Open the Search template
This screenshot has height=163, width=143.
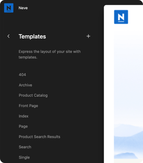[25, 147]
